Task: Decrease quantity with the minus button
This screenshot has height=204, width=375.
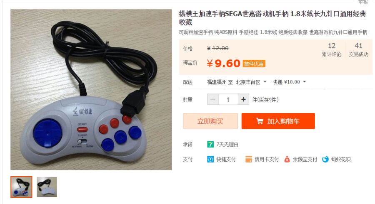Action: coord(212,99)
